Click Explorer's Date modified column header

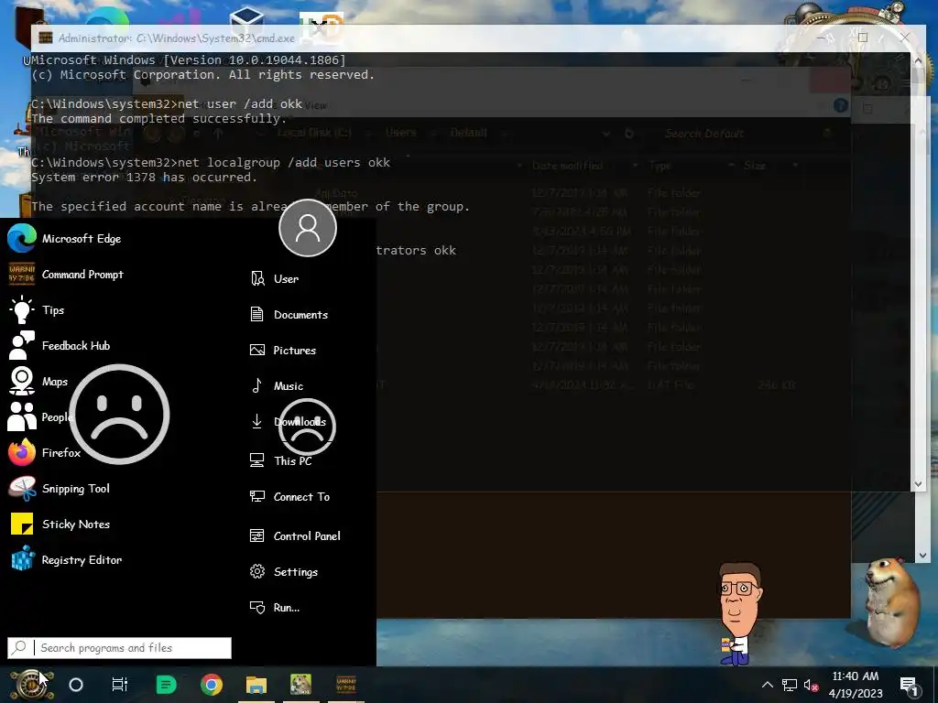(x=567, y=166)
